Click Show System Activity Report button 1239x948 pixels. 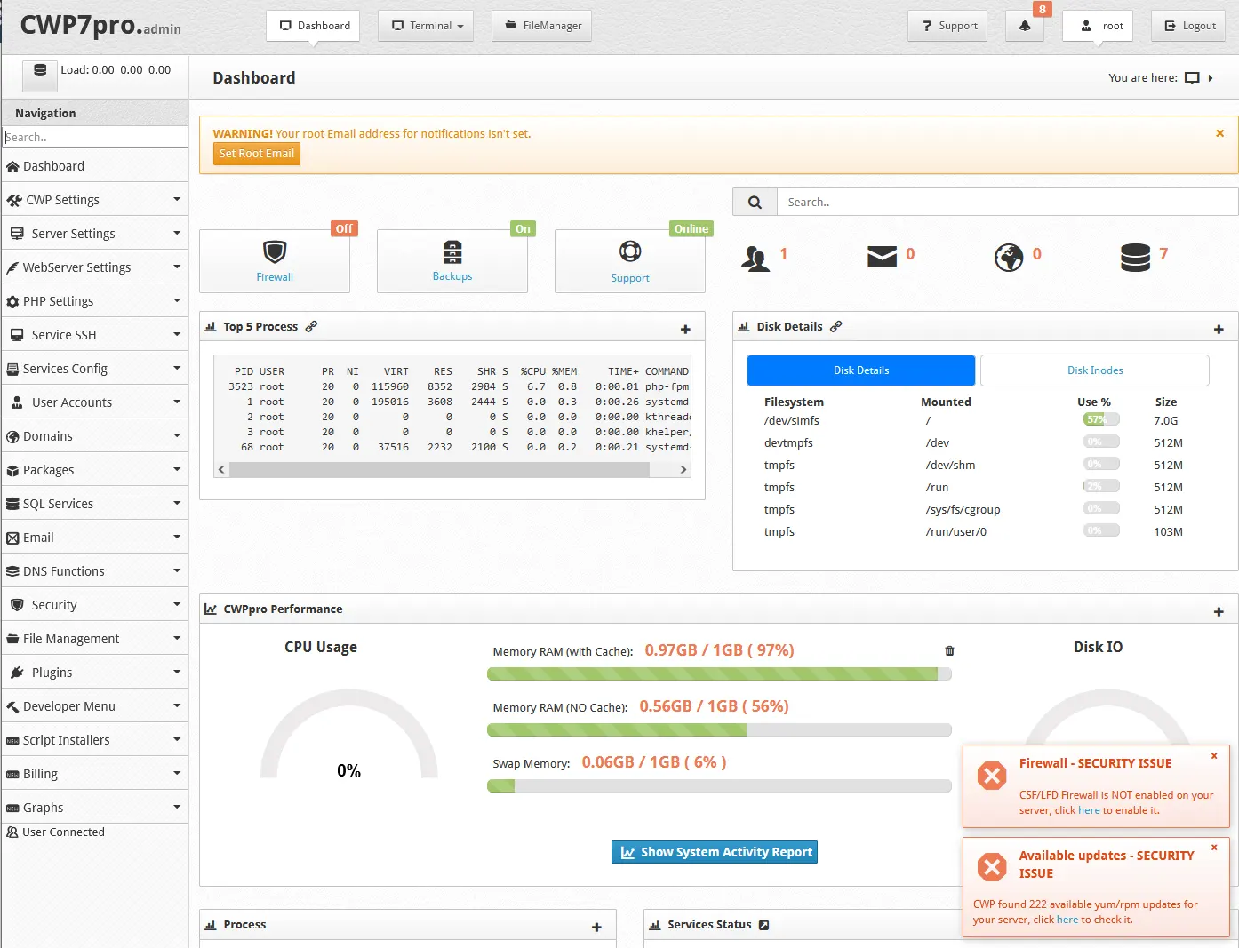715,852
